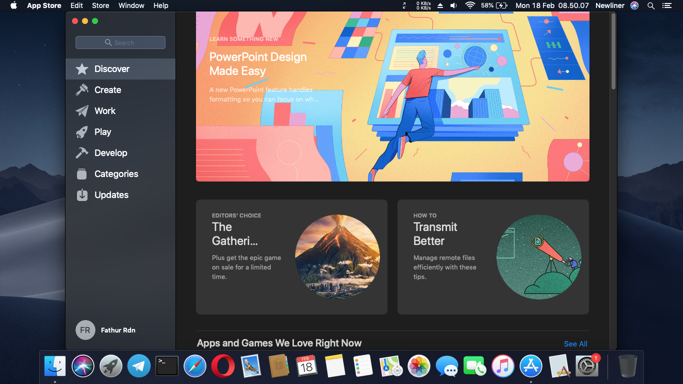This screenshot has width=683, height=384.
Task: Open Notification Center list icon
Action: coord(666,5)
